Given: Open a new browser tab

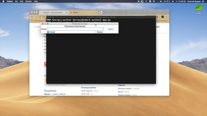Looking at the screenshot, I should coord(101,13).
